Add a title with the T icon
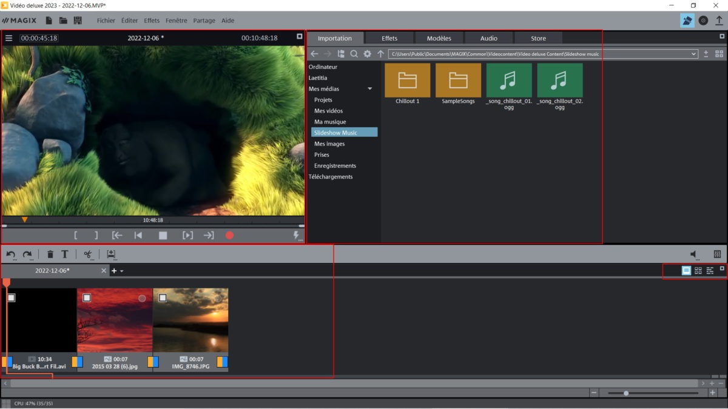The width and height of the screenshot is (728, 409). click(x=65, y=254)
